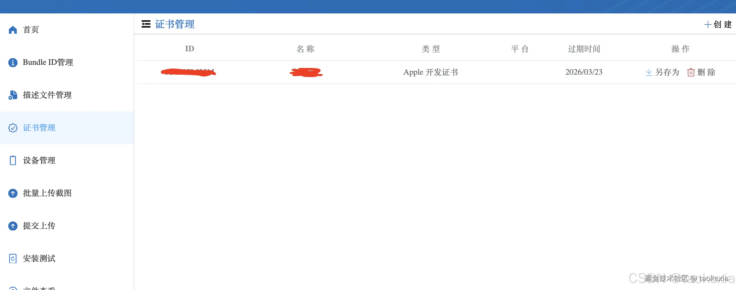Screen dimensions: 736x290
Task: Collapse sidebar using the hamburger icon
Action: (145, 25)
